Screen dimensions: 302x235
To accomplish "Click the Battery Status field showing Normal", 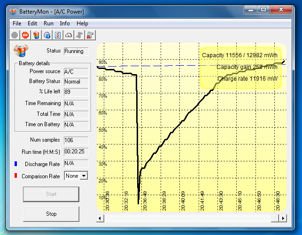I will [x=76, y=82].
